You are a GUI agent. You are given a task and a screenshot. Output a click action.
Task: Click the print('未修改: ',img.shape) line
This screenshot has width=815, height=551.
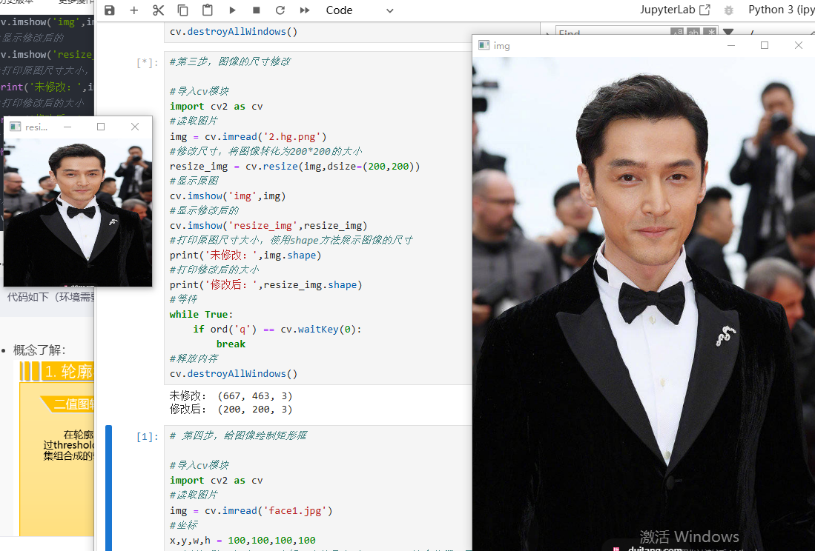pyautogui.click(x=245, y=256)
